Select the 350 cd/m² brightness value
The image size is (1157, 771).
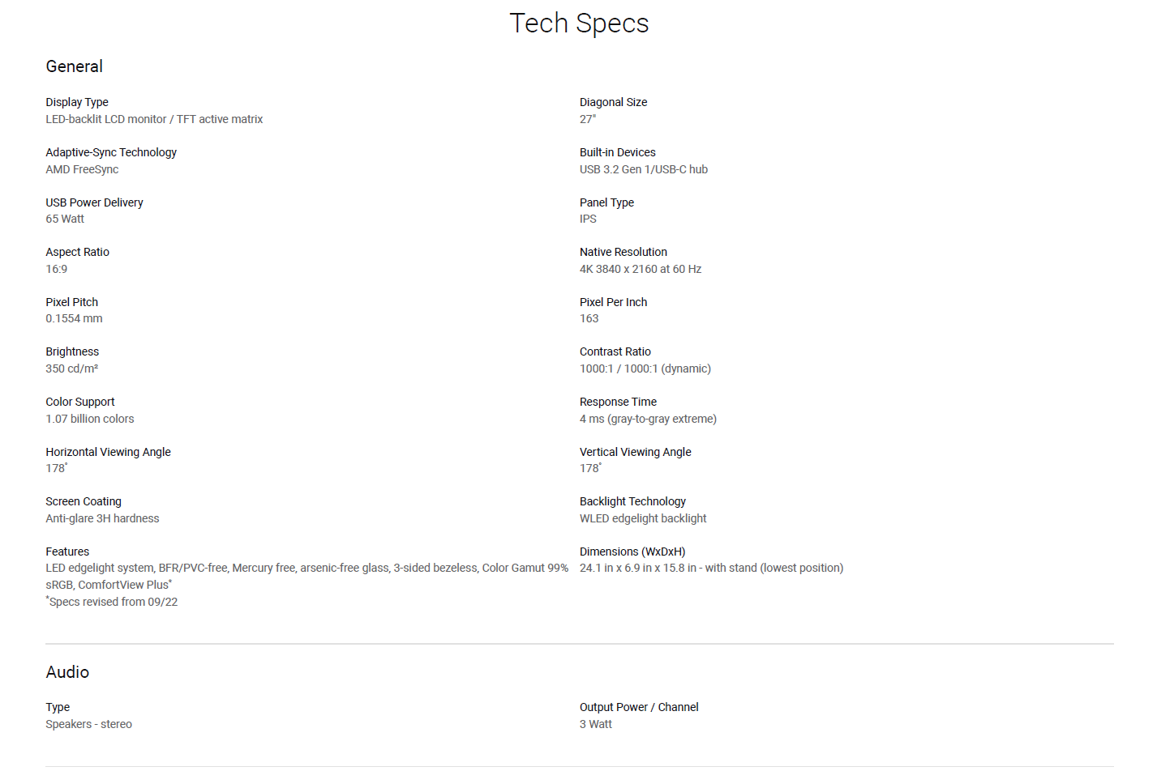[72, 368]
